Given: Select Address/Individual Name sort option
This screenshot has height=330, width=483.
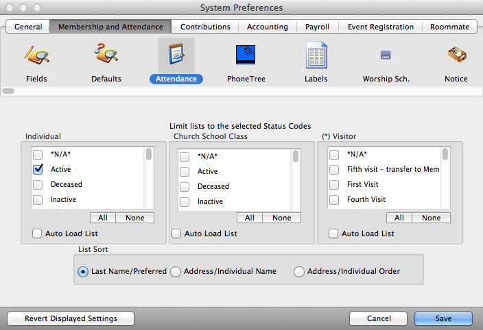Looking at the screenshot, I should 176,272.
